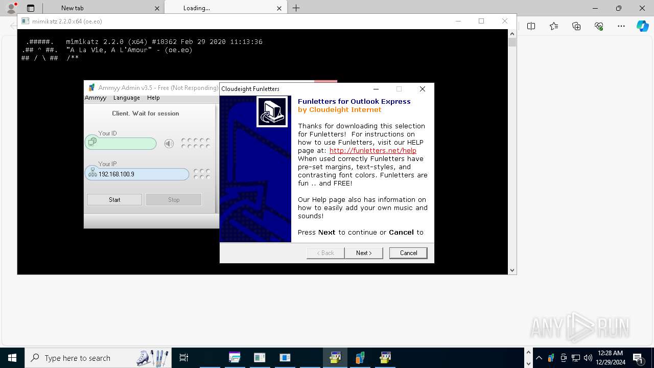Image resolution: width=654 pixels, height=368 pixels.
Task: Click 'Funletters for Outlook Express' heading
Action: click(x=354, y=101)
